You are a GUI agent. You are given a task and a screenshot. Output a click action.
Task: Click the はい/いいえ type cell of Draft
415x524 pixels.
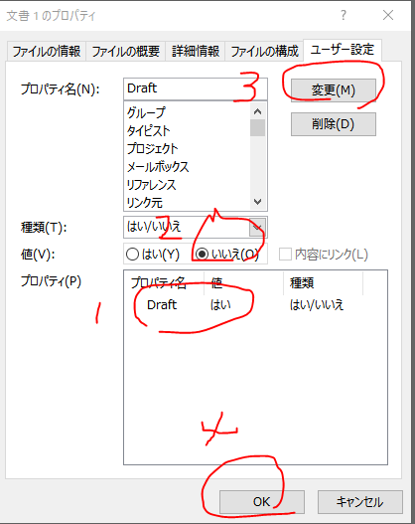pos(317,305)
